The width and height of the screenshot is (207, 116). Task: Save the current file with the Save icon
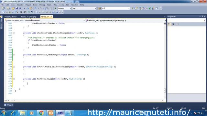16,8
